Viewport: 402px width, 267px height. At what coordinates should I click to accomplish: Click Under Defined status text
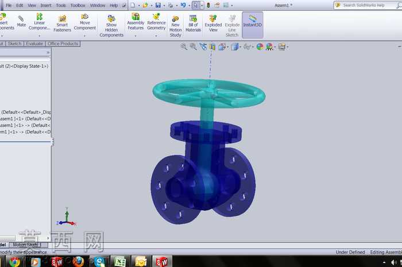coord(350,252)
